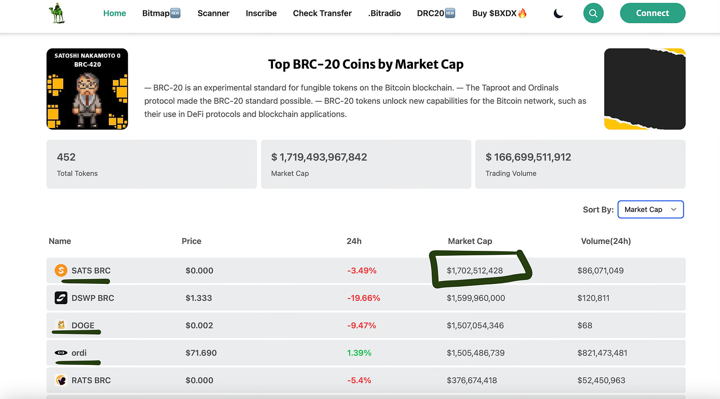The height and width of the screenshot is (399, 720).
Task: Go to Home nav item
Action: pyautogui.click(x=115, y=13)
